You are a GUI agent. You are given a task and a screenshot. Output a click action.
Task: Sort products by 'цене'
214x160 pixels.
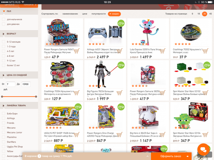pos(84,14)
